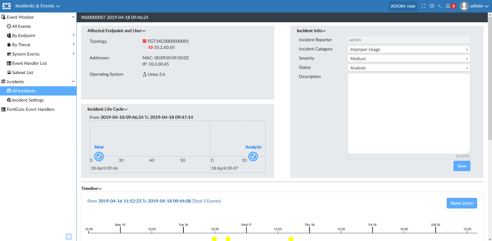Click the New stage checkmark icon

click(x=99, y=157)
